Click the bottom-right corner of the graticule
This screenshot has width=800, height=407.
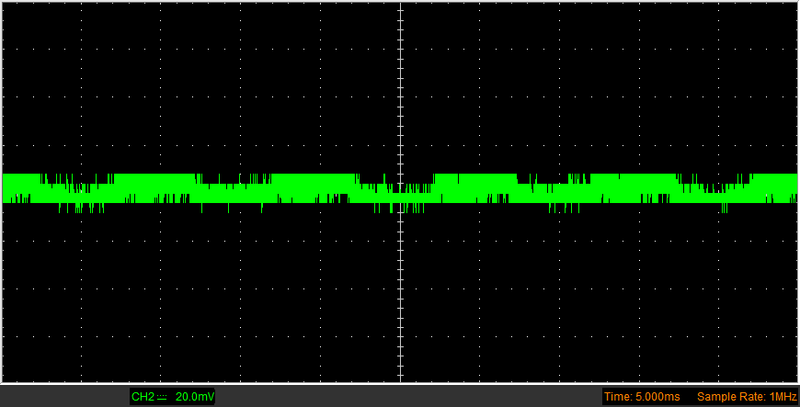point(796,380)
